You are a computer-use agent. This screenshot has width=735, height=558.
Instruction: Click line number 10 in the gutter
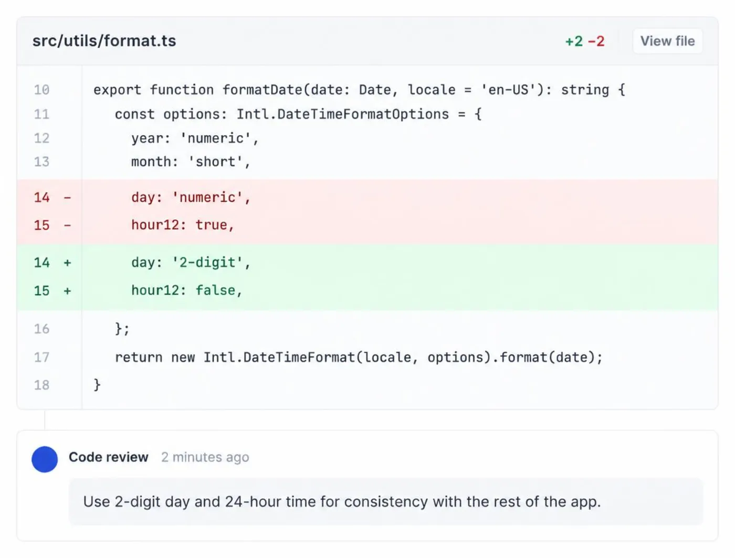coord(41,90)
